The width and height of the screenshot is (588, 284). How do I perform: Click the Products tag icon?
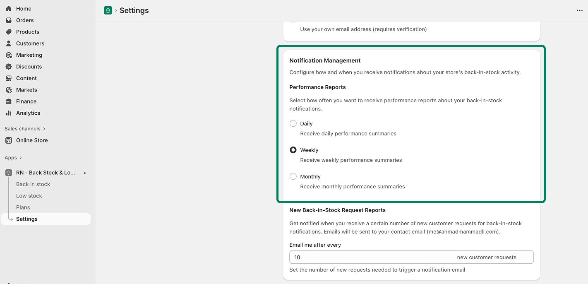(9, 32)
